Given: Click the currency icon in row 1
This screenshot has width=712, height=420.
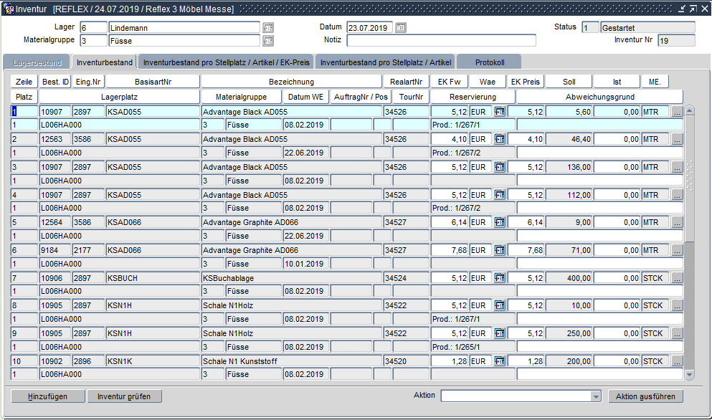Looking at the screenshot, I should click(500, 112).
